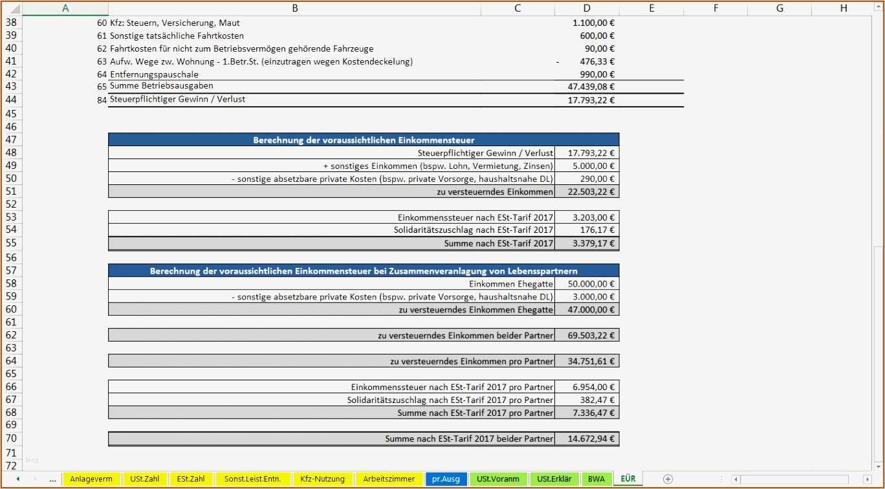The image size is (885, 489).
Task: Select the active EÜR sheet tab
Action: tap(628, 479)
